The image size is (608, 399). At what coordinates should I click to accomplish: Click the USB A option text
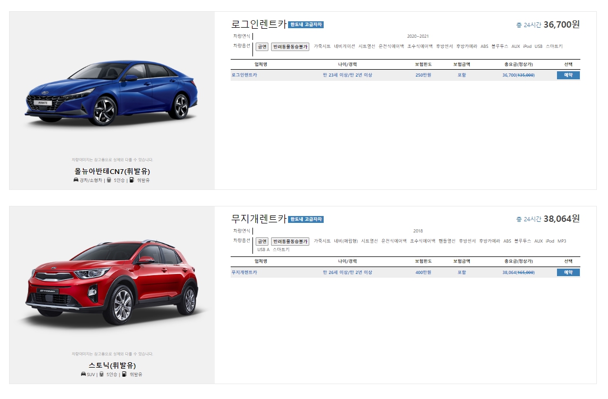tap(263, 250)
